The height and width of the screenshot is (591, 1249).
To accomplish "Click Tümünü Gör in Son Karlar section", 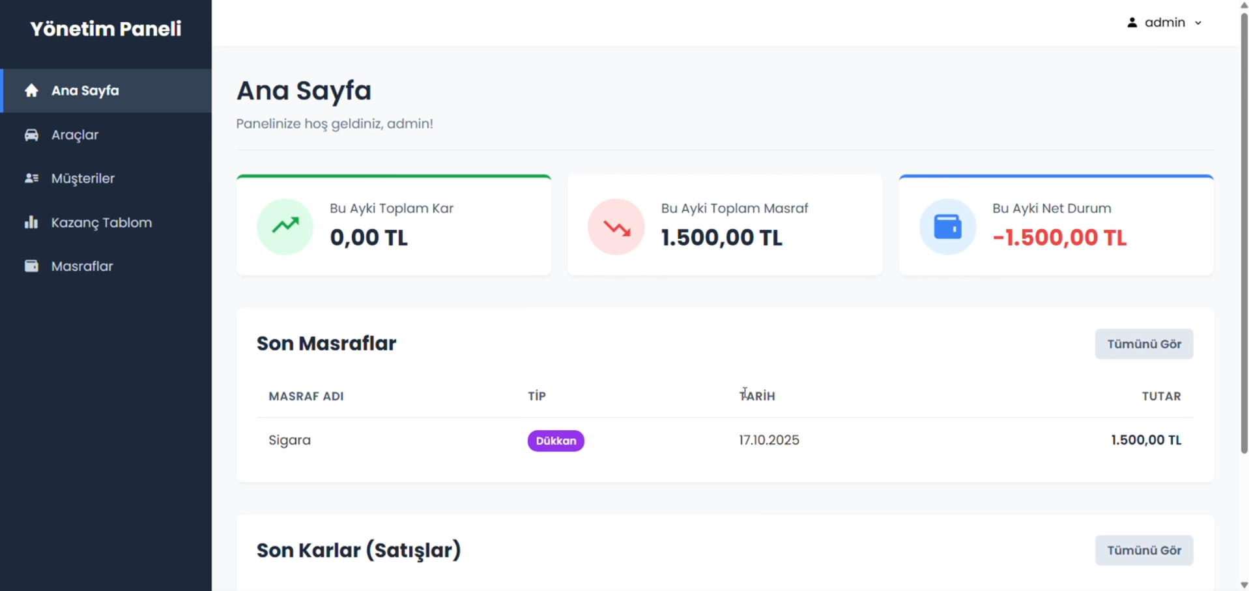I will pyautogui.click(x=1143, y=550).
